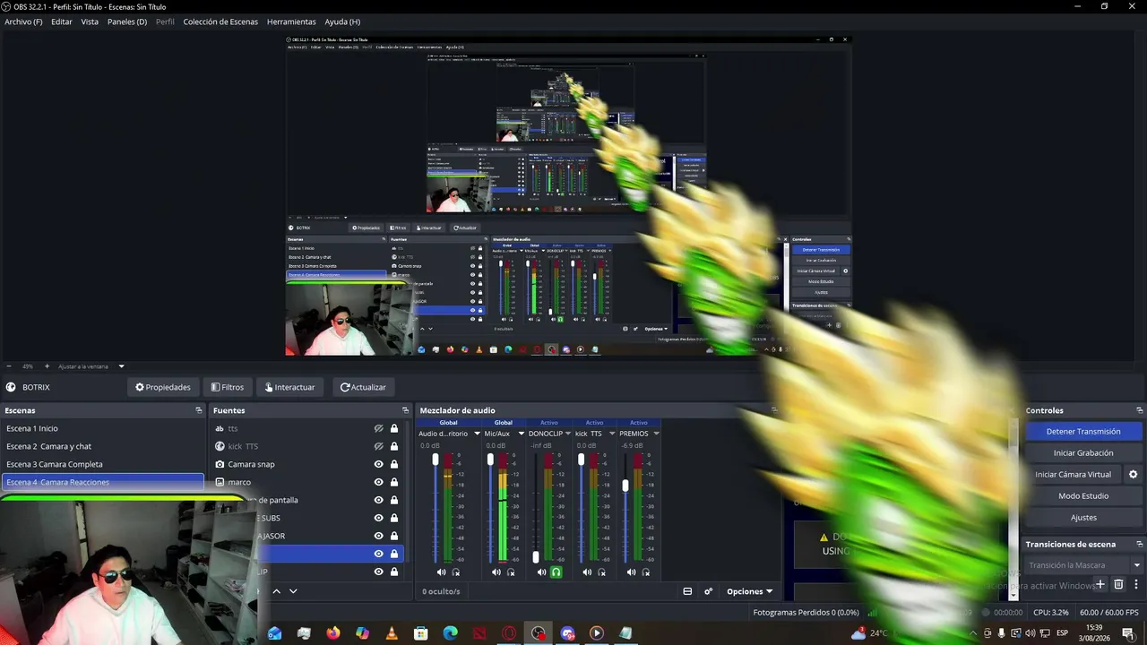Open the Editar menu
1147x645 pixels.
pos(62,21)
